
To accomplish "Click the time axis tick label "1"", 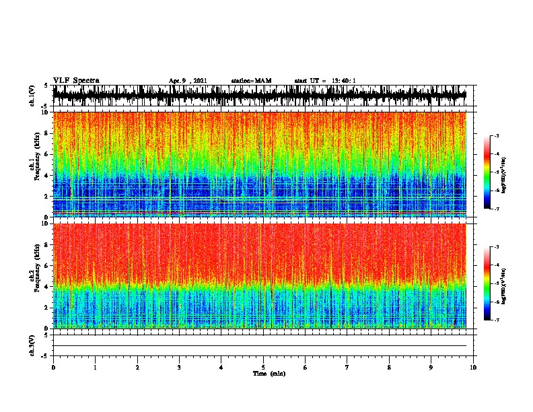I will point(95,368).
